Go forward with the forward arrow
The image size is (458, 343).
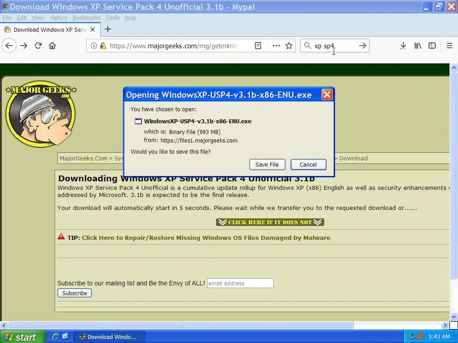[24, 46]
